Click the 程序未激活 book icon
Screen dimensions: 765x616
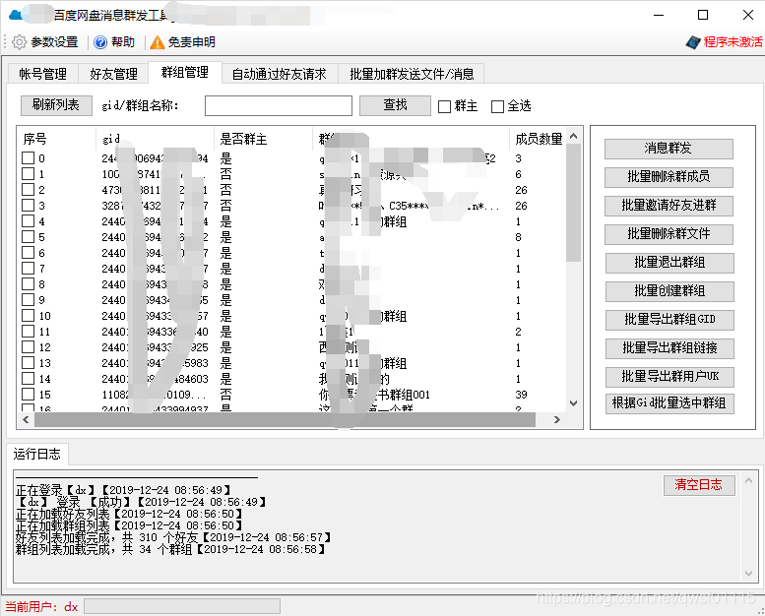[693, 42]
